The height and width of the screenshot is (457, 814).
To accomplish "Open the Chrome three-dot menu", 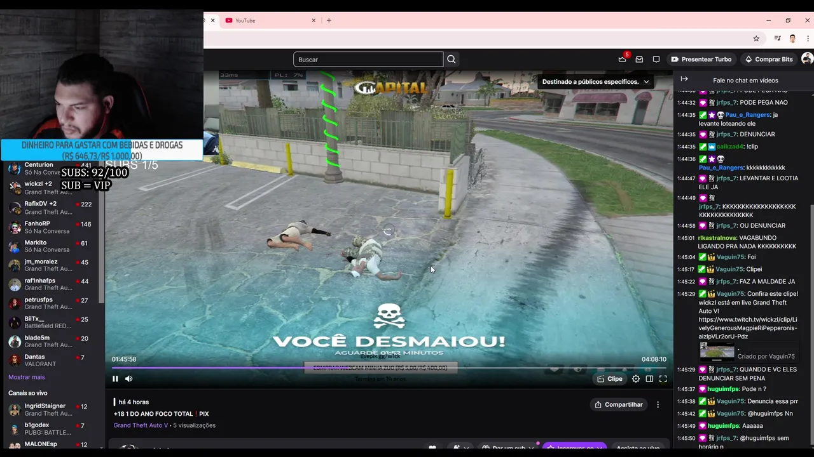I will coord(808,39).
